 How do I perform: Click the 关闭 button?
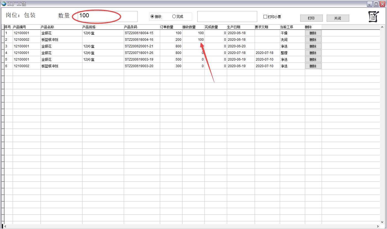coord(338,18)
